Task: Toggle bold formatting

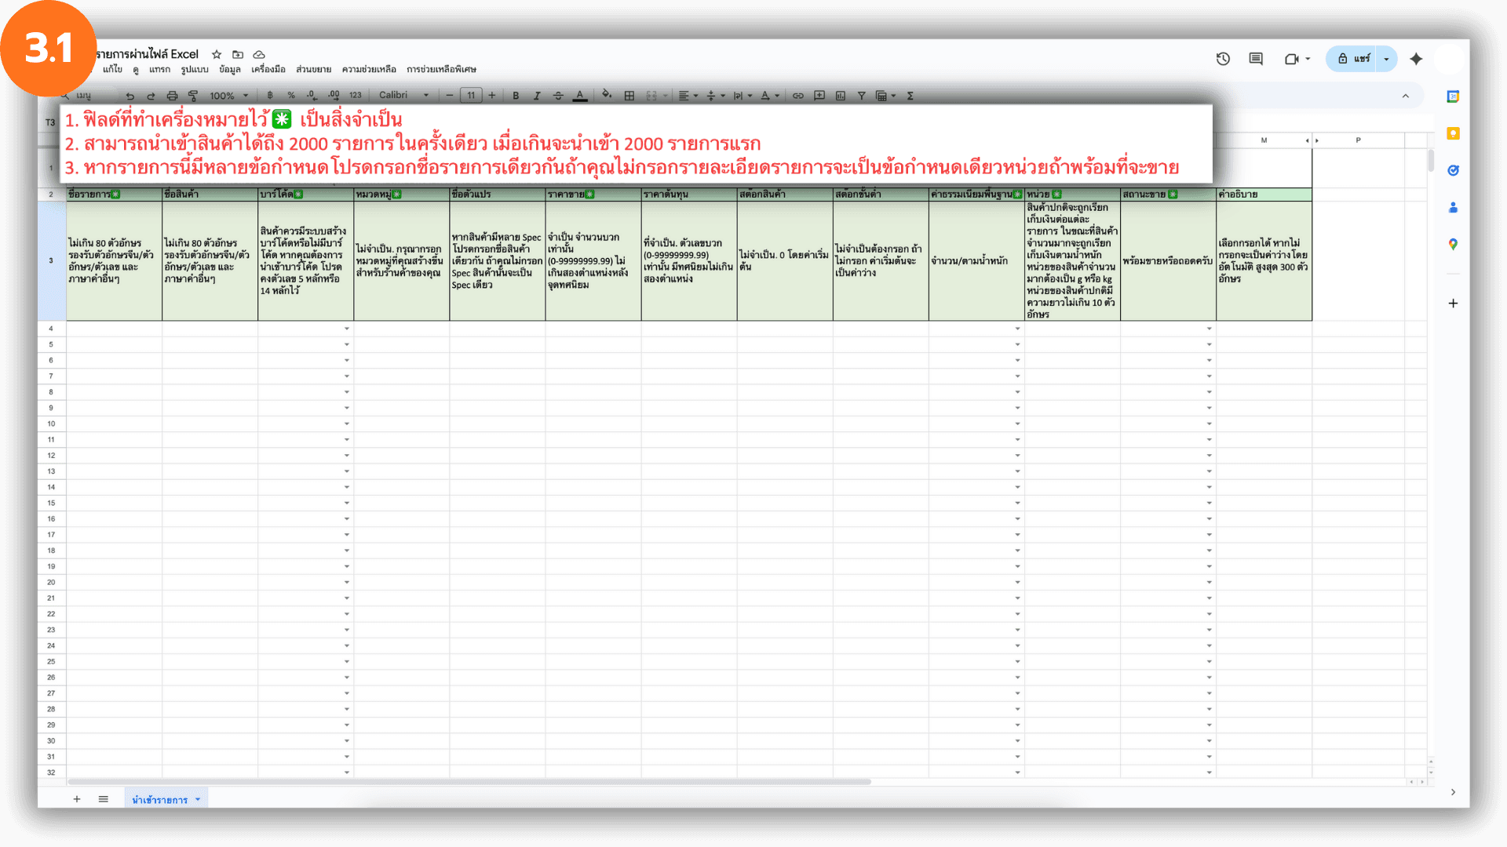Action: point(516,96)
